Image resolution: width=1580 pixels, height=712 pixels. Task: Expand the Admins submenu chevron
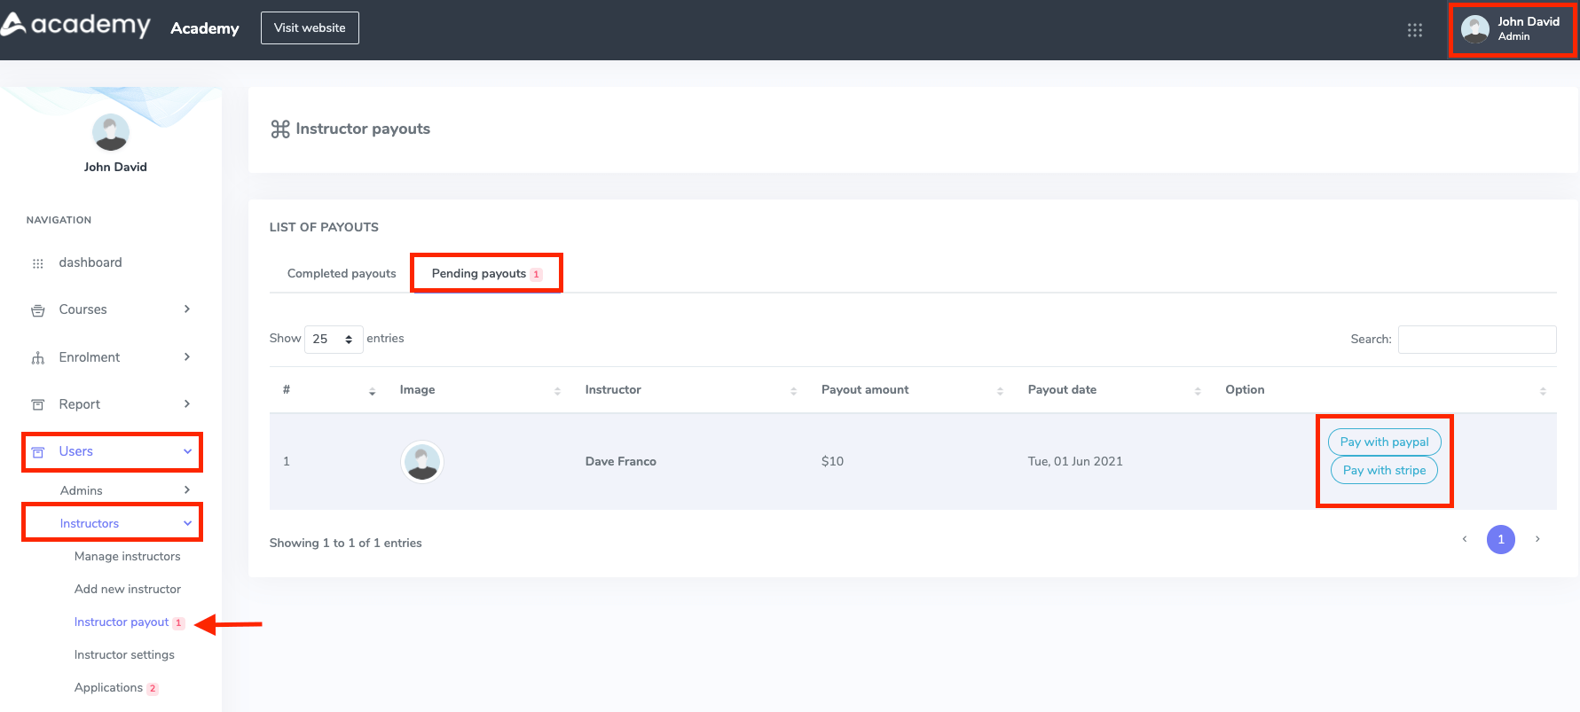(186, 490)
